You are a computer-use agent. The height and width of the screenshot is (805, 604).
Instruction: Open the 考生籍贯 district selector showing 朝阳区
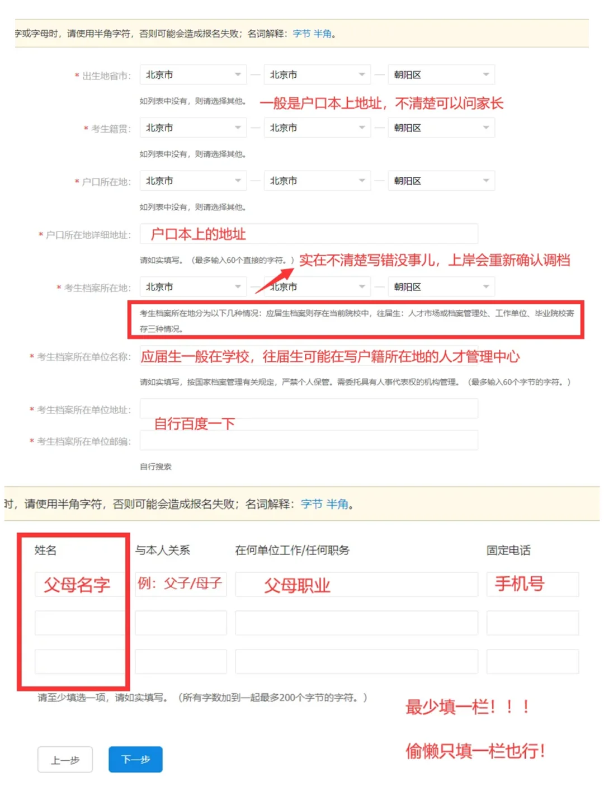click(441, 127)
